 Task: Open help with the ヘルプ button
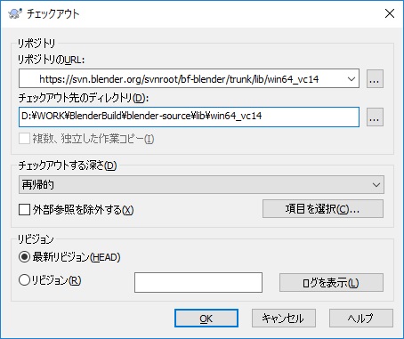point(361,319)
